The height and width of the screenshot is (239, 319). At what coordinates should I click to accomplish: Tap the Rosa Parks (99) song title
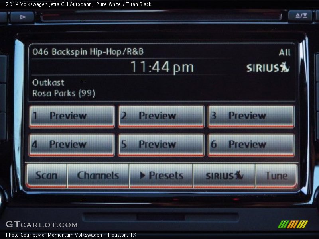pos(64,94)
